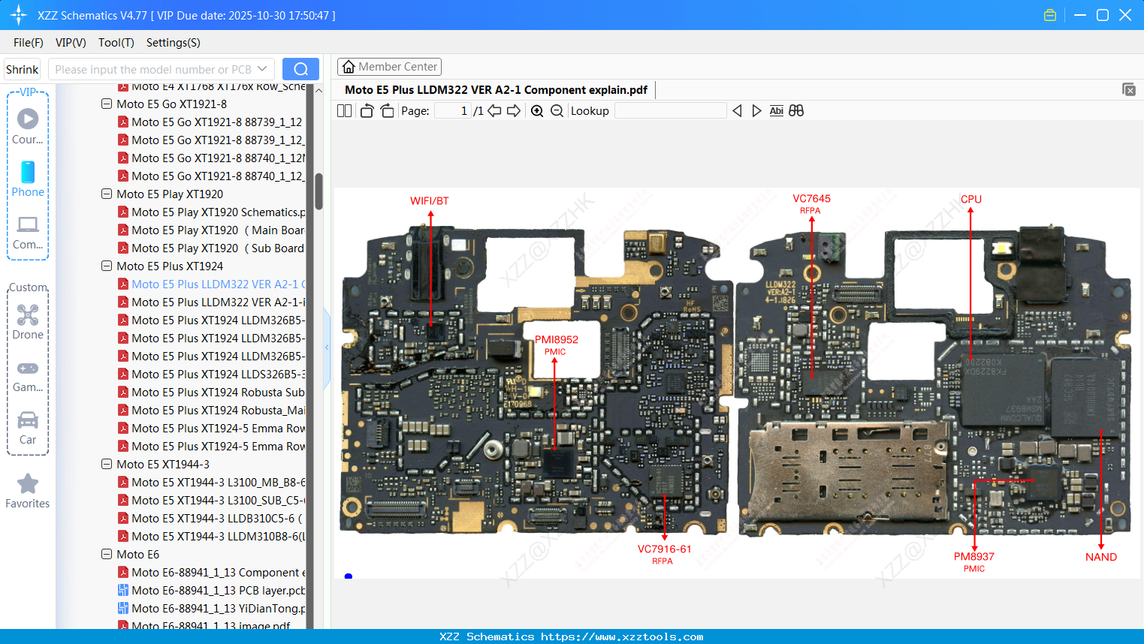Viewport: 1144px width, 644px height.
Task: Open the Tool menu
Action: click(116, 43)
